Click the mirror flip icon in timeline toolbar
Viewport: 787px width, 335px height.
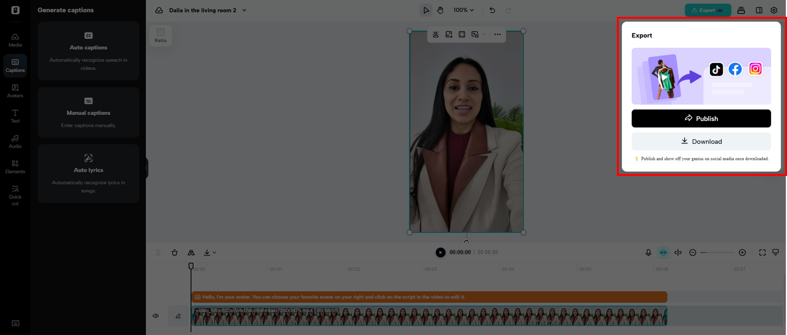pyautogui.click(x=191, y=253)
